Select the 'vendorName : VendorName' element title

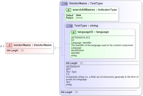coord(33,45)
